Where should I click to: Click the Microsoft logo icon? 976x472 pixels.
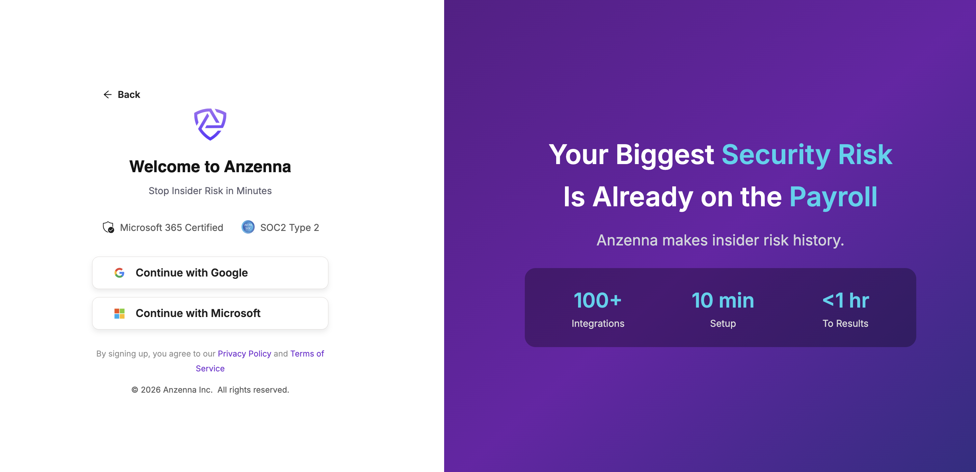[119, 313]
